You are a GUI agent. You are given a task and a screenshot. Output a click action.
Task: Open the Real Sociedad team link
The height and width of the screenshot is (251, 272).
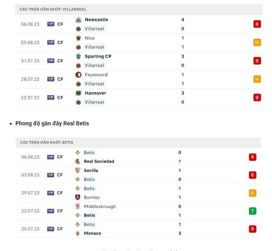[99, 161]
